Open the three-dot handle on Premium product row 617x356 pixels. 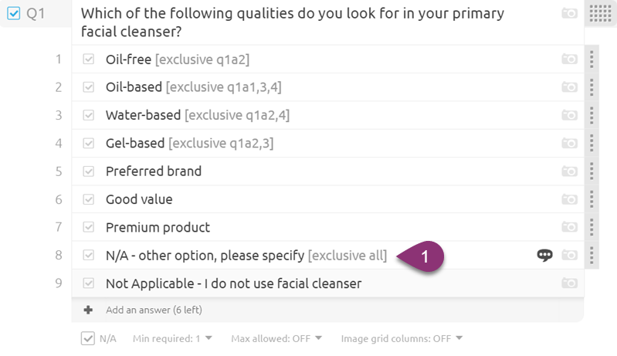coord(592,227)
